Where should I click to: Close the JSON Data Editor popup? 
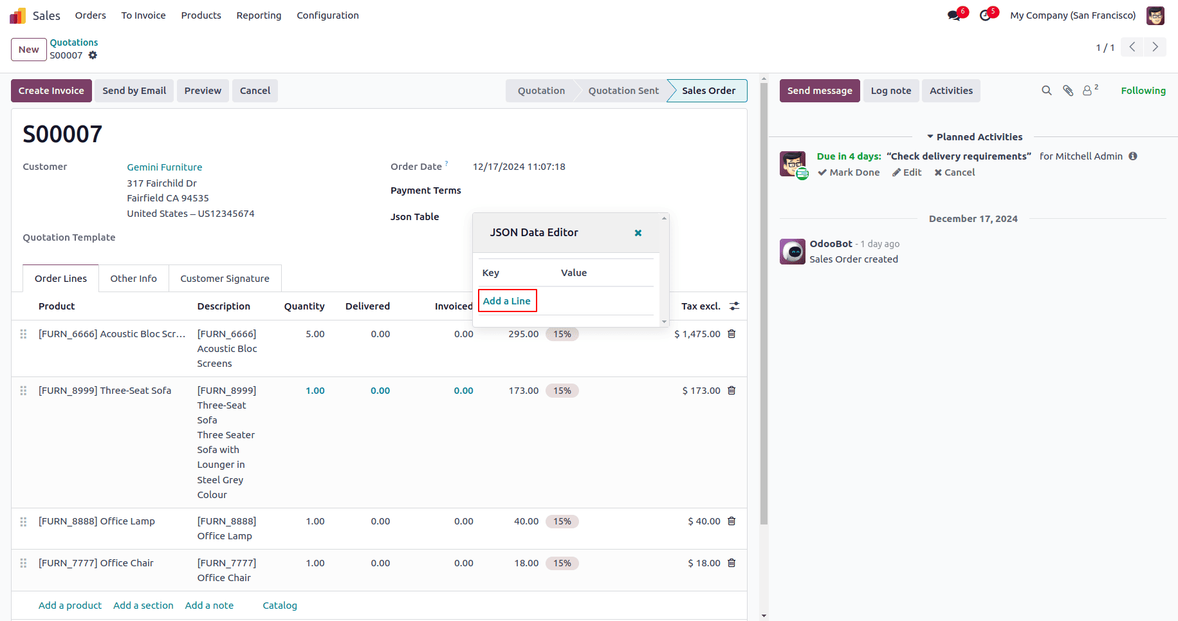(638, 233)
